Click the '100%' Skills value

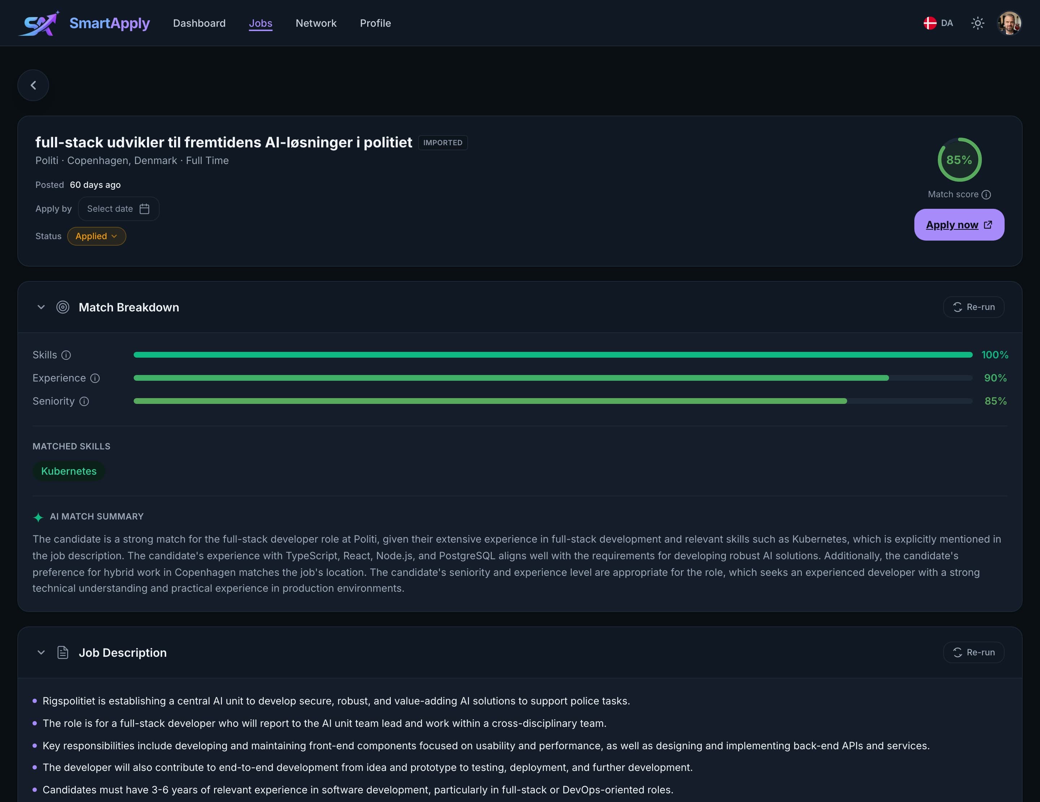coord(995,355)
